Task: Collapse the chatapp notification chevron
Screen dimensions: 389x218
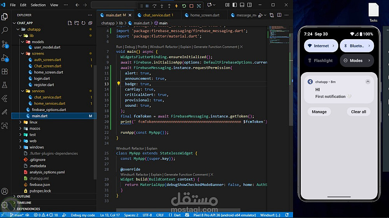Action: [368, 82]
